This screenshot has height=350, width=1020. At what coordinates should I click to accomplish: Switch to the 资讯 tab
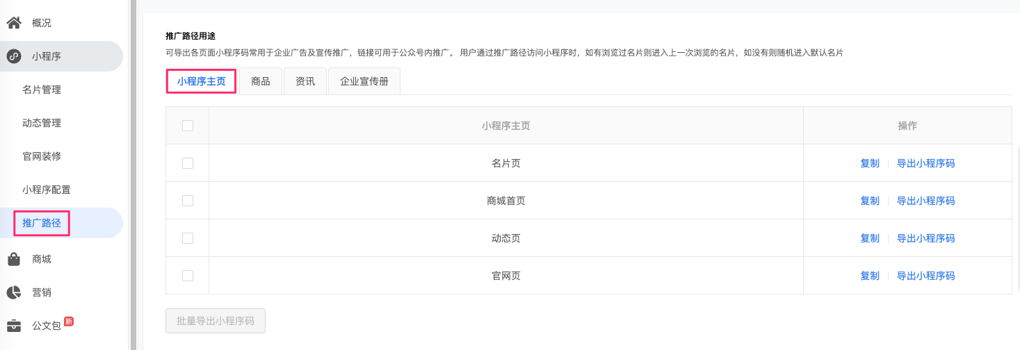click(305, 81)
